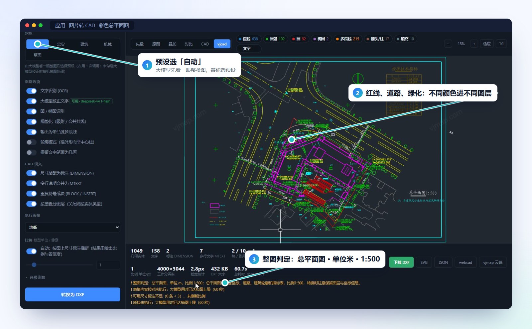This screenshot has width=532, height=329.
Task: Export result as SVG
Action: [x=424, y=262]
